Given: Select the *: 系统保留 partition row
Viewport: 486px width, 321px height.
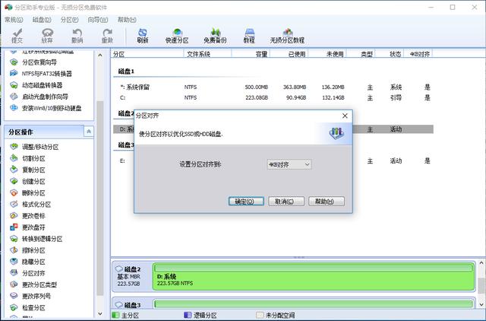Looking at the screenshot, I should point(273,87).
